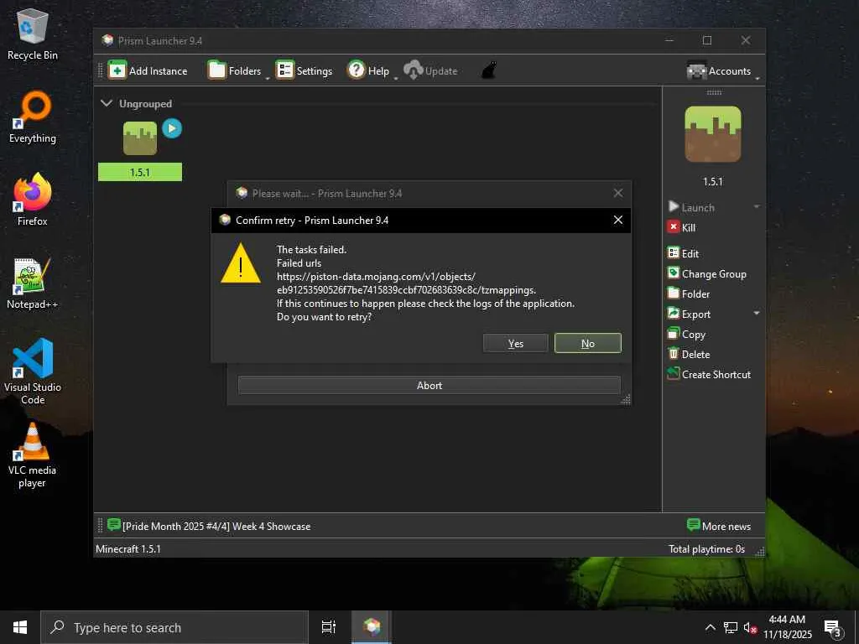Click the yellow warning triangle icon
The height and width of the screenshot is (644, 859).
tap(241, 263)
